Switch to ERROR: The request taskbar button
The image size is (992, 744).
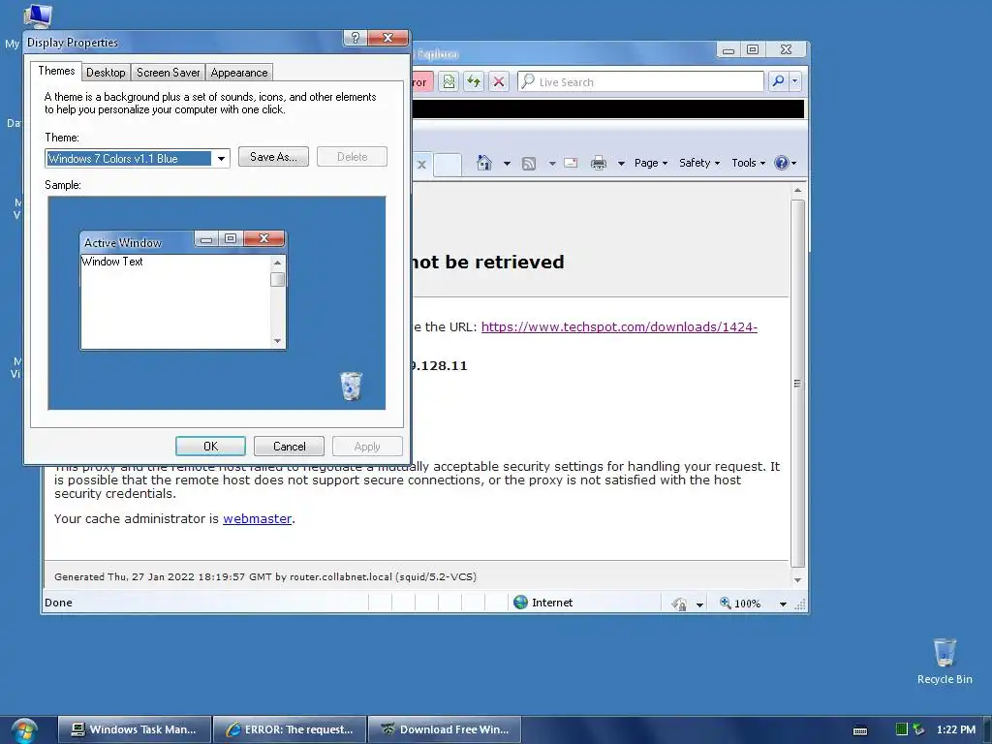[x=290, y=729]
